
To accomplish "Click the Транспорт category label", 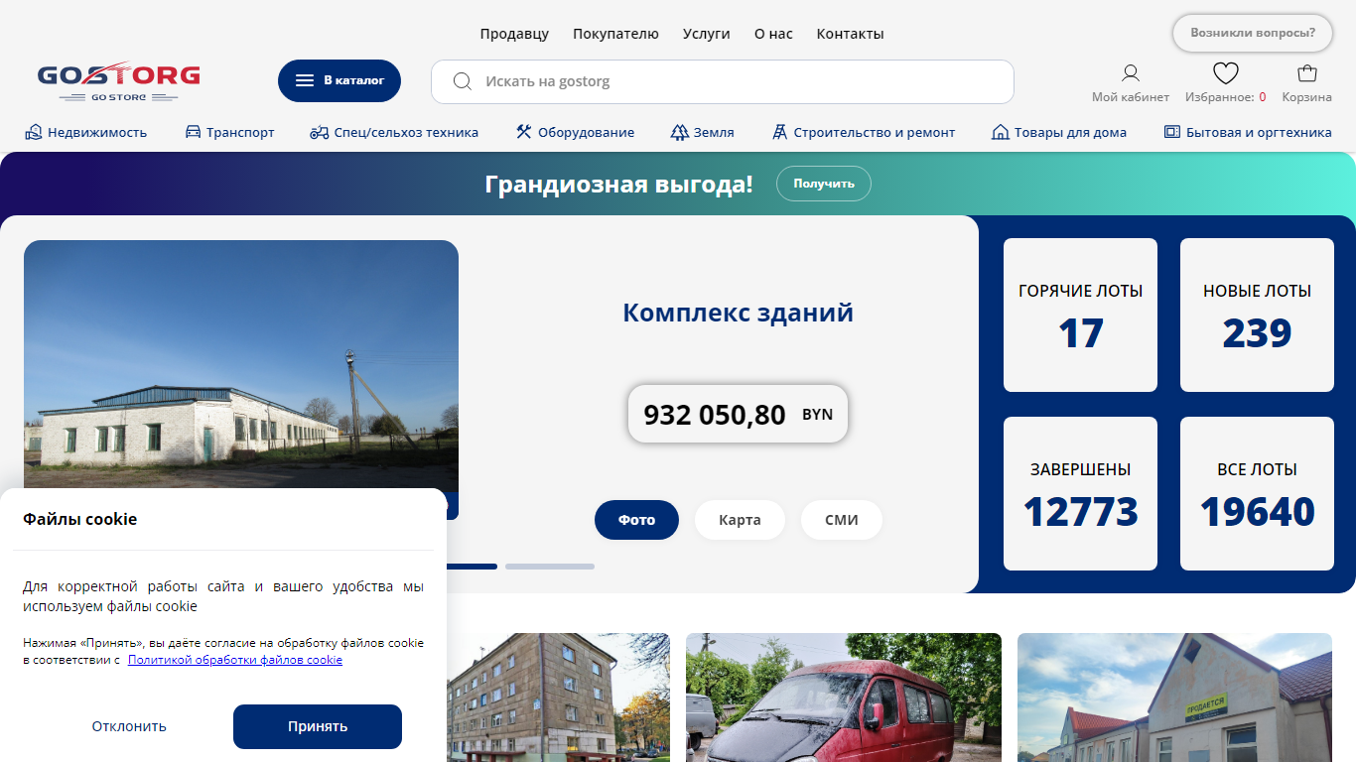I will pos(240,132).
